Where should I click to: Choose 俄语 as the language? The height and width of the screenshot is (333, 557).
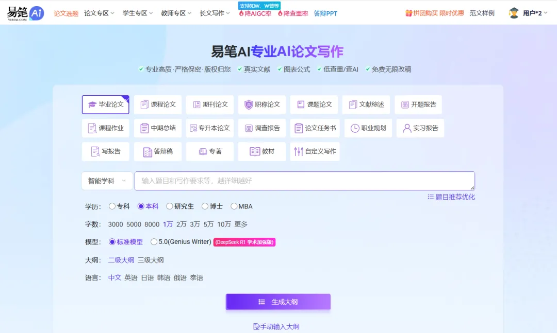coord(180,278)
